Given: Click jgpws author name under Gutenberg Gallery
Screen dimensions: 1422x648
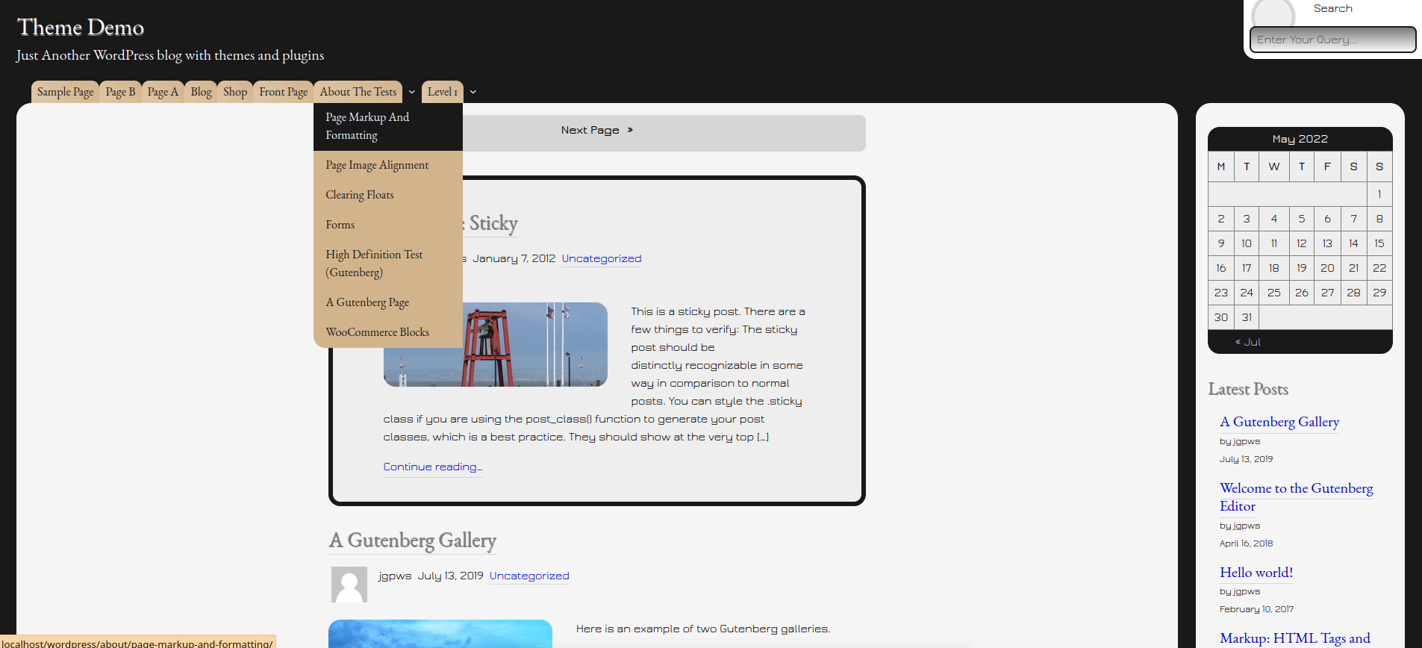Looking at the screenshot, I should click(395, 576).
